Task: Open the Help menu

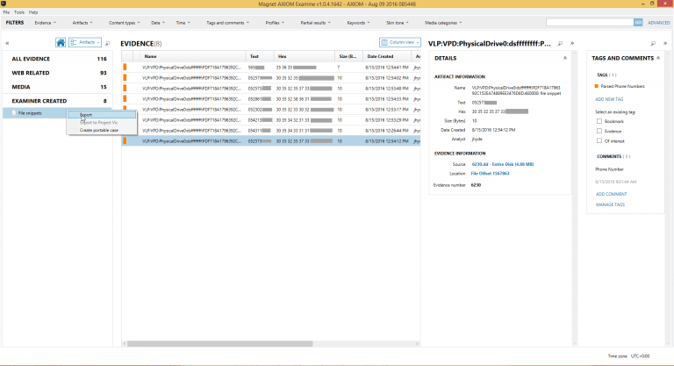Action: tap(33, 12)
